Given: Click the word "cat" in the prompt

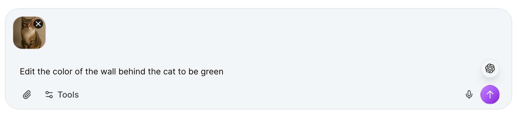Looking at the screenshot, I should coord(169,72).
